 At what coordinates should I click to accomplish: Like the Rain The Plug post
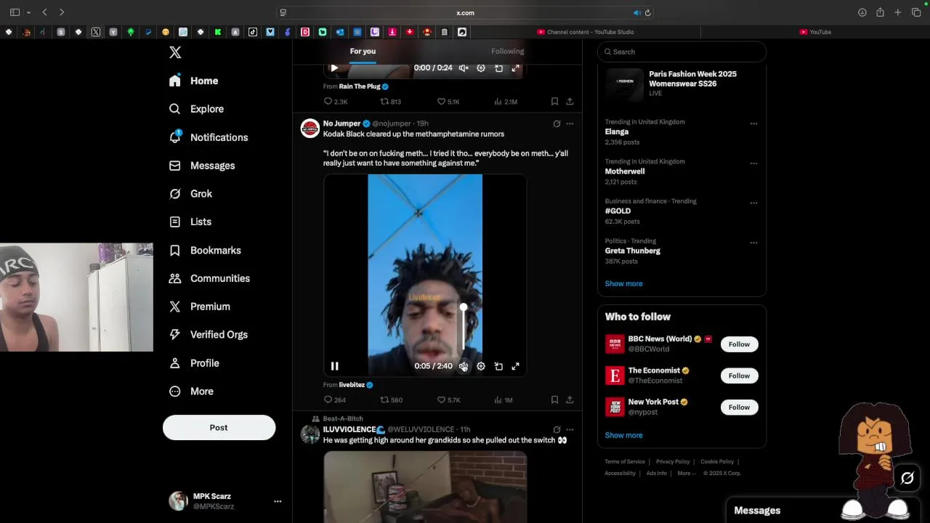click(448, 102)
